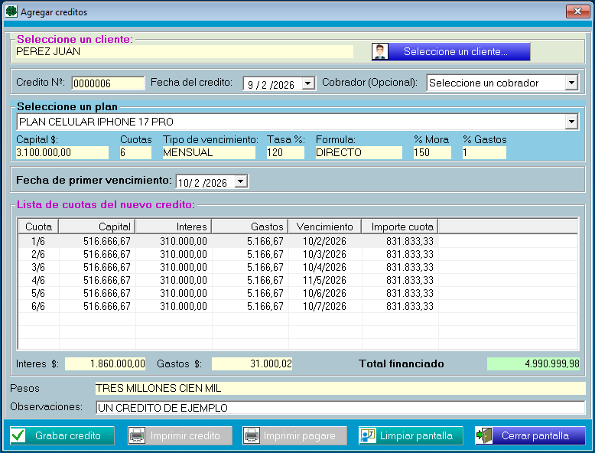The width and height of the screenshot is (595, 453).
Task: Click the Cerrar pantalla button label
Action: coord(535,435)
